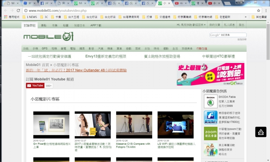Expand the Hi 馬兒快跑 user dropdown

coord(191,25)
